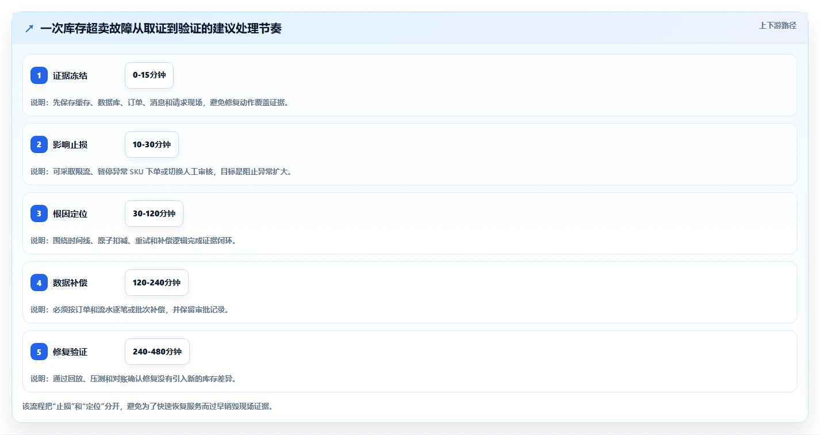Click the 0-15分钟 time chip

pos(149,75)
